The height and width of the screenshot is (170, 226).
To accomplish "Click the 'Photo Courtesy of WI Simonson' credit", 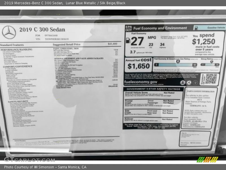I will (x=29, y=167).
